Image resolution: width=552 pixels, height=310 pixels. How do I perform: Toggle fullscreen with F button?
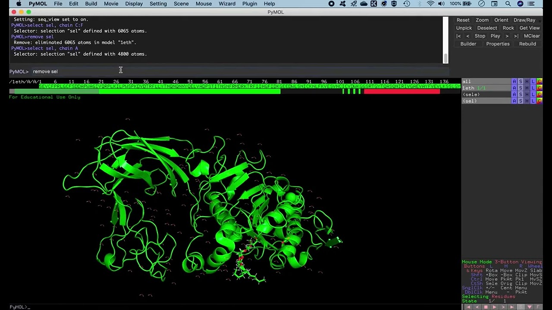pyautogui.click(x=538, y=307)
